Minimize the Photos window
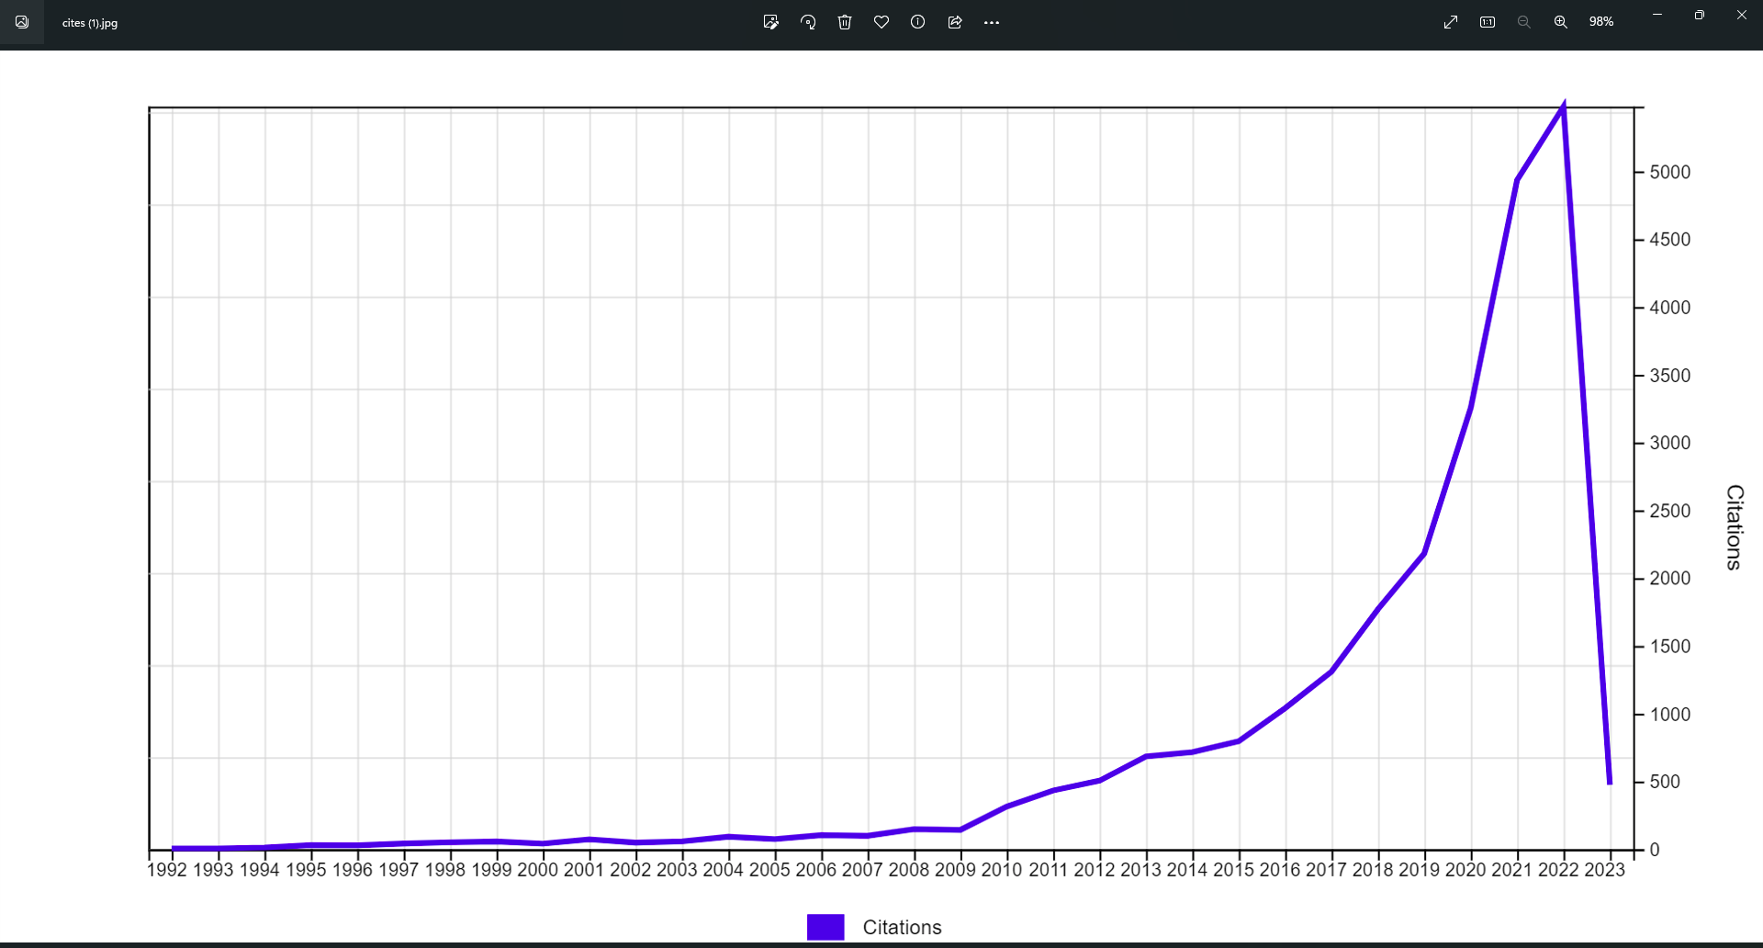 tap(1657, 15)
